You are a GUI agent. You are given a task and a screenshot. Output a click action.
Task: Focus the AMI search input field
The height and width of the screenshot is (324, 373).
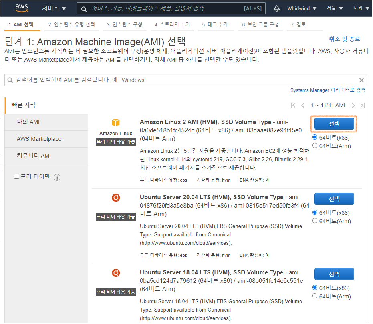pyautogui.click(x=186, y=80)
